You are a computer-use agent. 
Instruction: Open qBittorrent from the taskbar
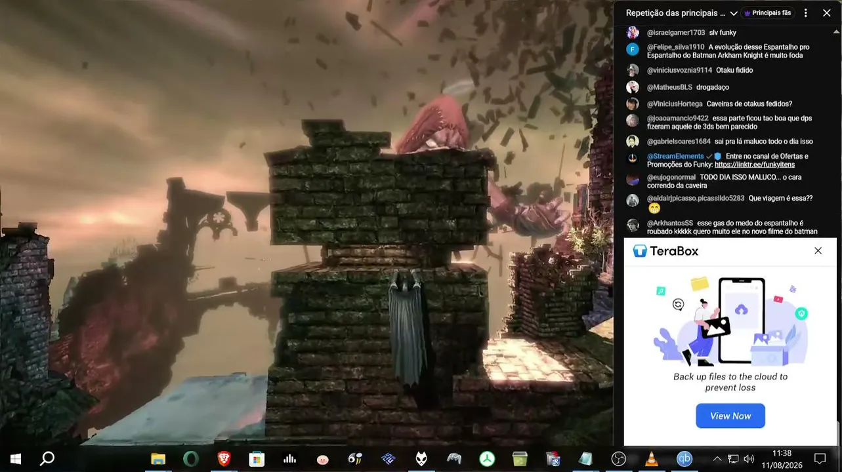tap(684, 459)
